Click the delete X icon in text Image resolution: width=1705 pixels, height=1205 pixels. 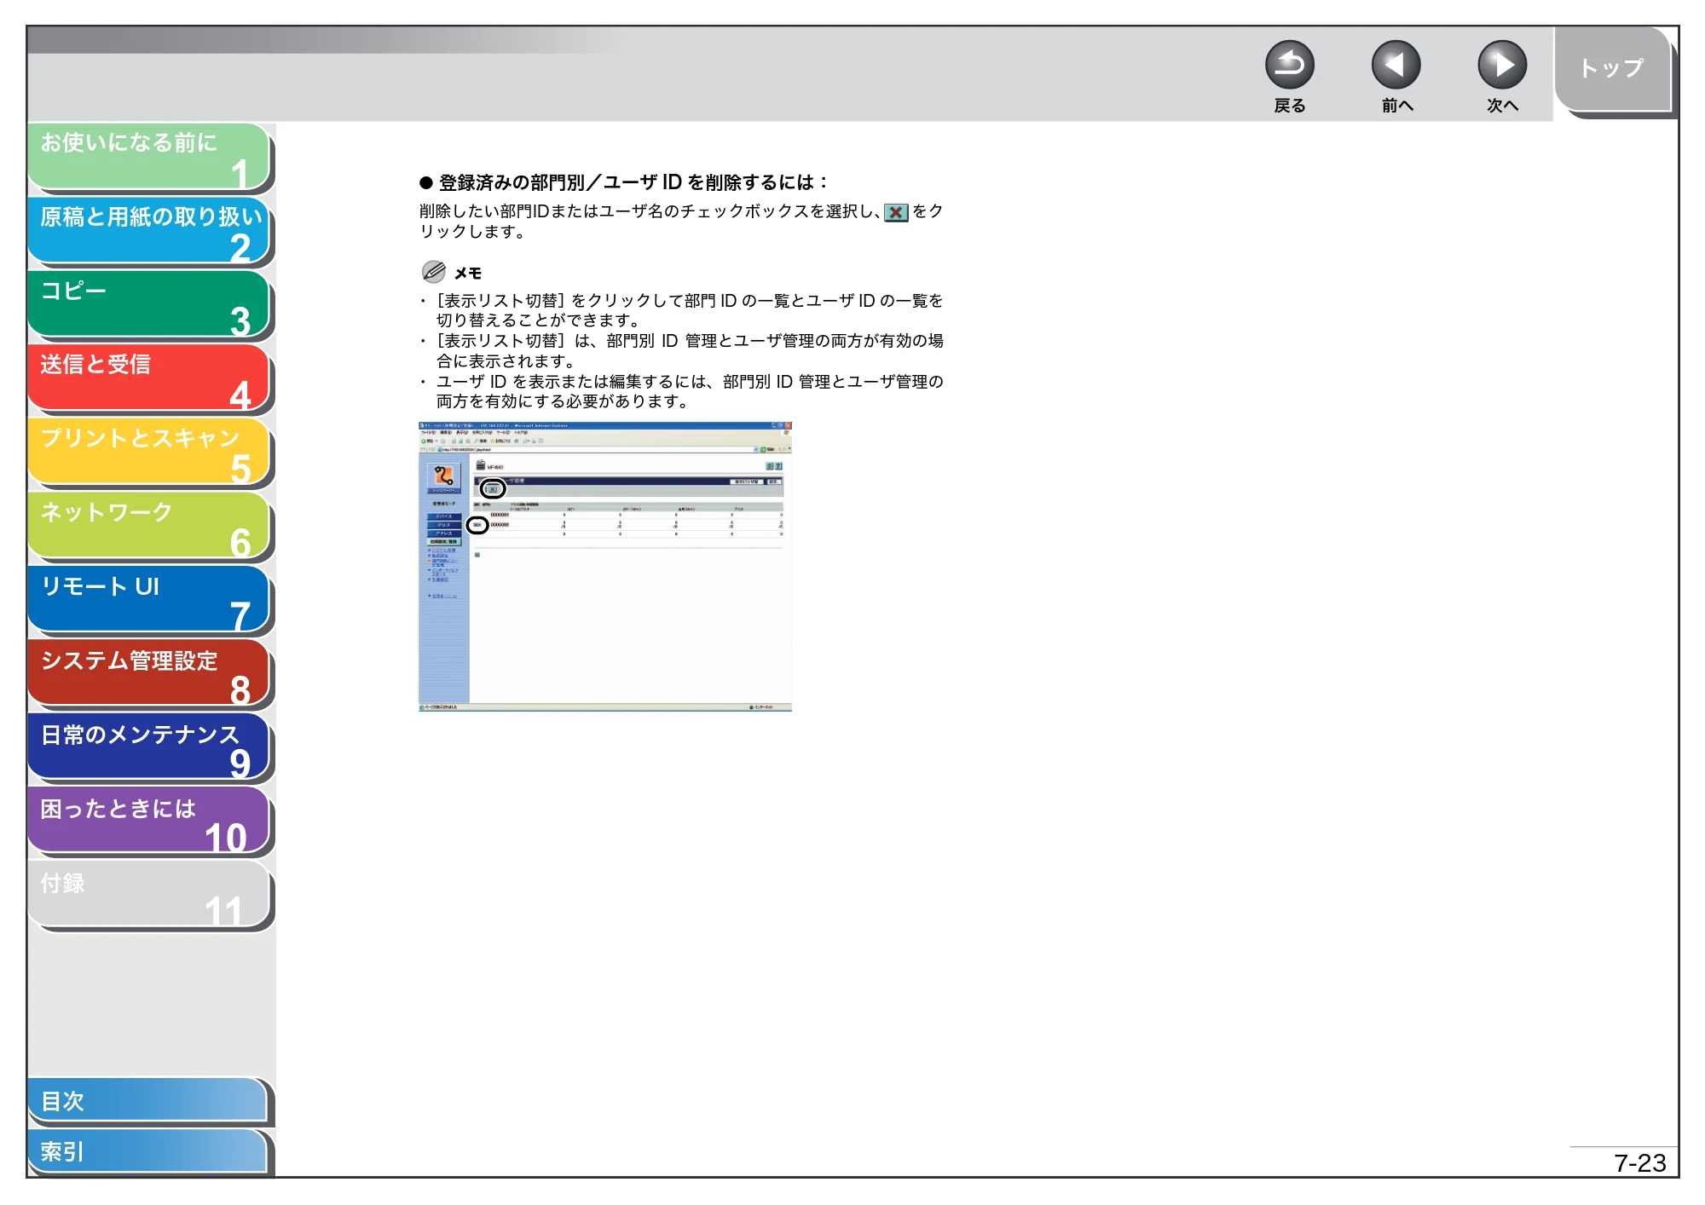[896, 212]
